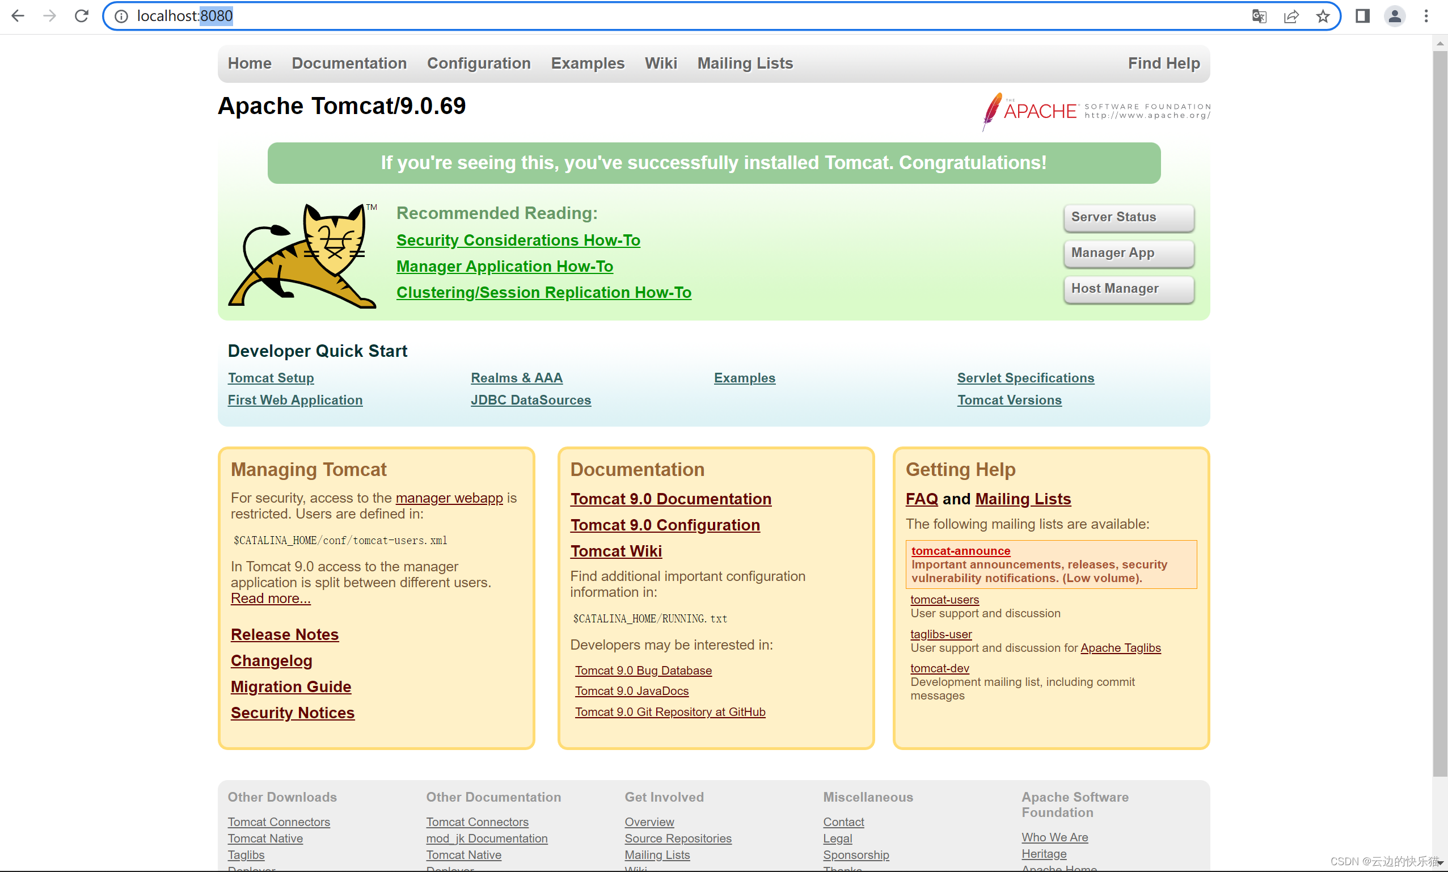Screen dimensions: 1448x872
Task: Visit the Tomcat Wiki link
Action: [615, 551]
